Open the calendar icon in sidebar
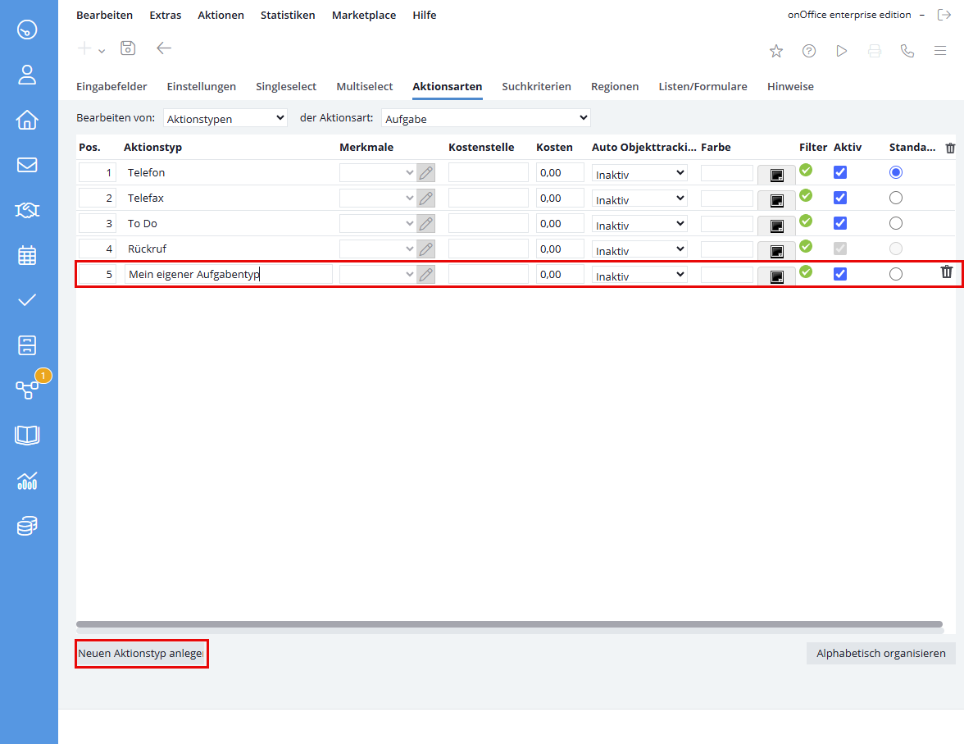The height and width of the screenshot is (744, 964). click(27, 255)
